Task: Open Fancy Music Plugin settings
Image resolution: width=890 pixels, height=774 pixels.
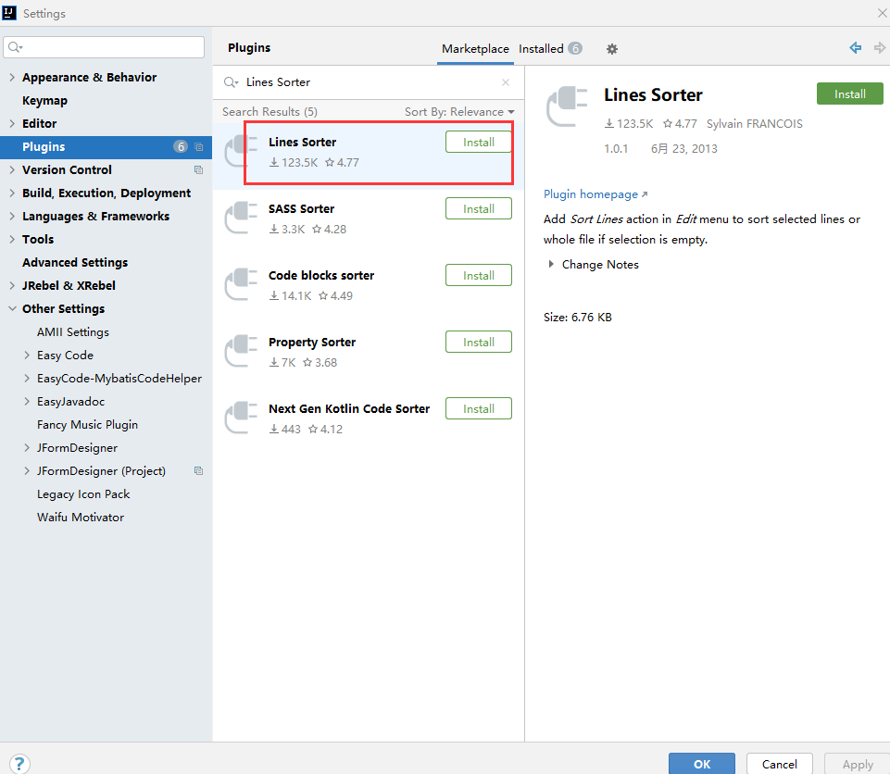Action: coord(87,424)
